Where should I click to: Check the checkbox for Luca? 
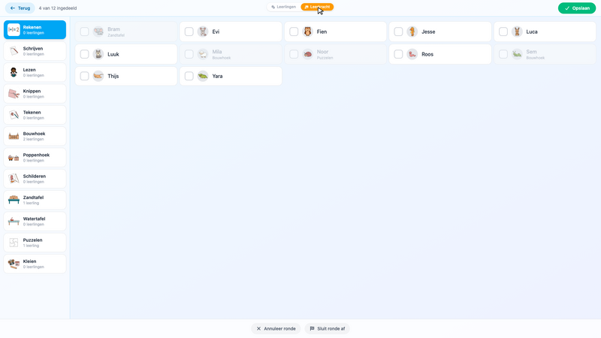point(503,32)
